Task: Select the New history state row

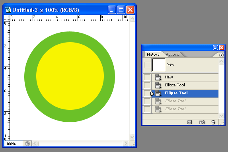Action: click(x=185, y=78)
